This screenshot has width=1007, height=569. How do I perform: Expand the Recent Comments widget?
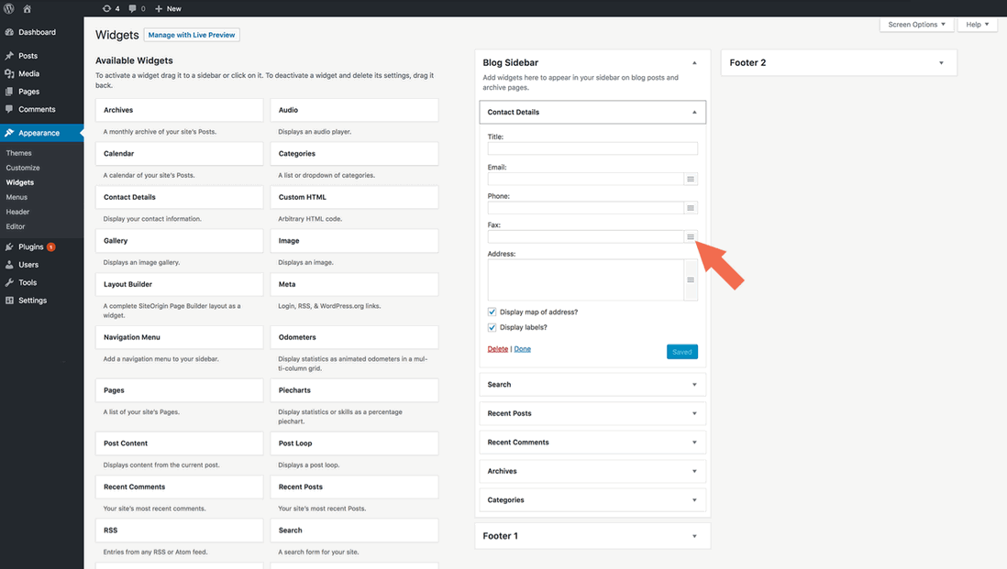pyautogui.click(x=694, y=442)
